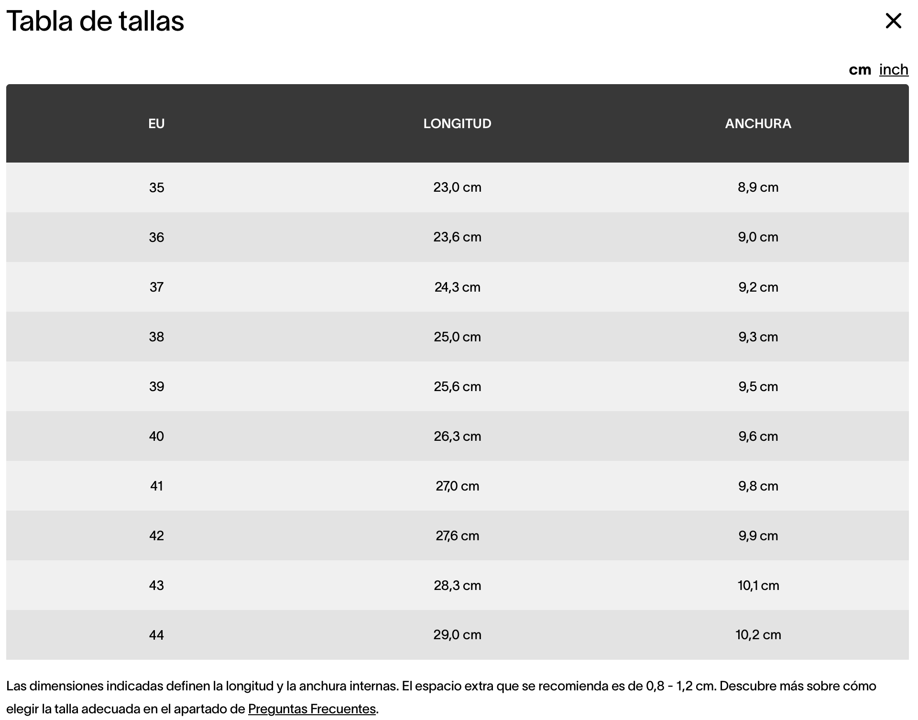Switch units to inch
The width and height of the screenshot is (918, 720).
893,70
